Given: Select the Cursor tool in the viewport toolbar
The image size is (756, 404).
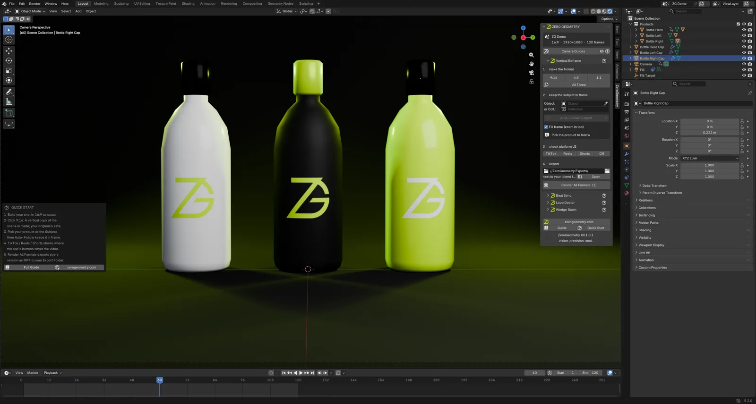Looking at the screenshot, I should coord(9,40).
